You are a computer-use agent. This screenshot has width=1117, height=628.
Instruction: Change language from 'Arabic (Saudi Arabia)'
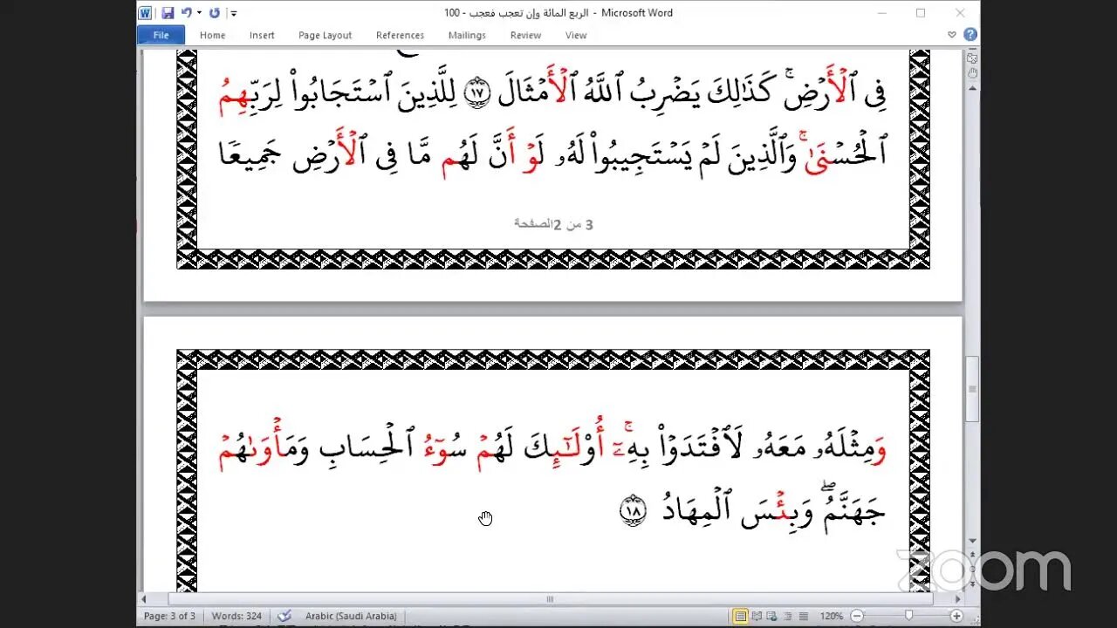(x=351, y=616)
